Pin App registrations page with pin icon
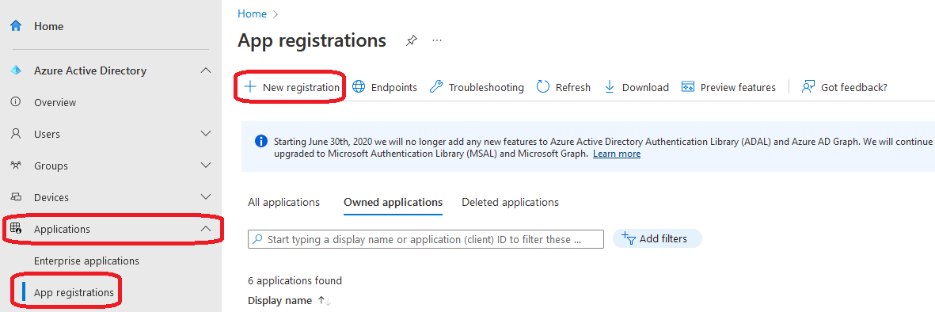 click(x=412, y=40)
